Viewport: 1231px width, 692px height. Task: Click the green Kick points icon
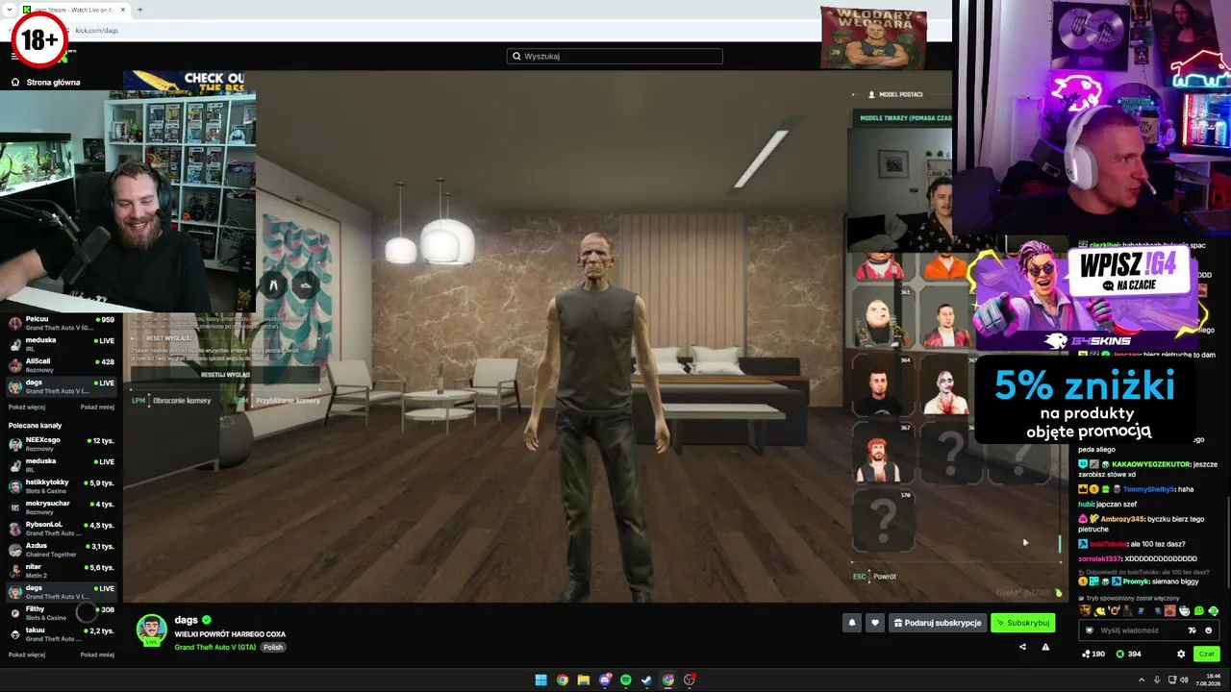click(x=1119, y=654)
